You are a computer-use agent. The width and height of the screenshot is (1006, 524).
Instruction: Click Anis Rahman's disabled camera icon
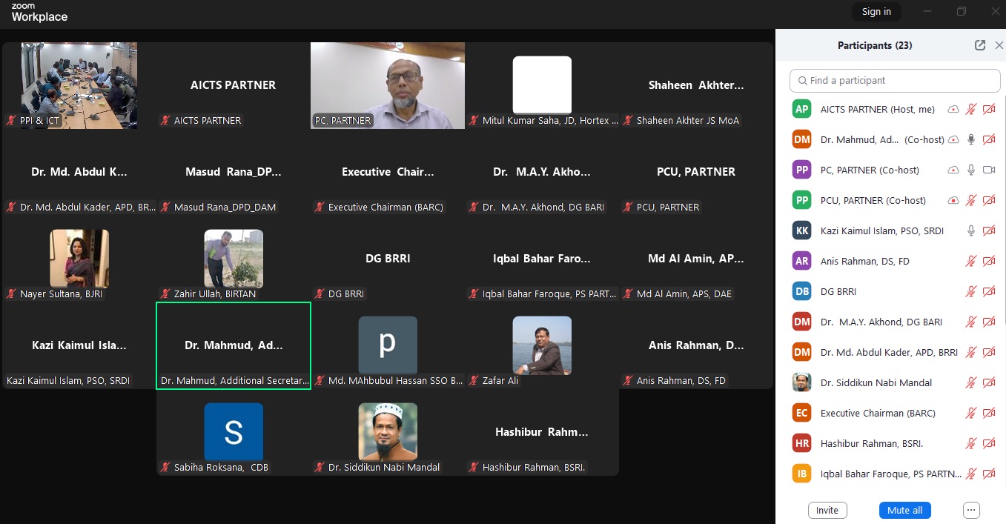pyautogui.click(x=988, y=262)
